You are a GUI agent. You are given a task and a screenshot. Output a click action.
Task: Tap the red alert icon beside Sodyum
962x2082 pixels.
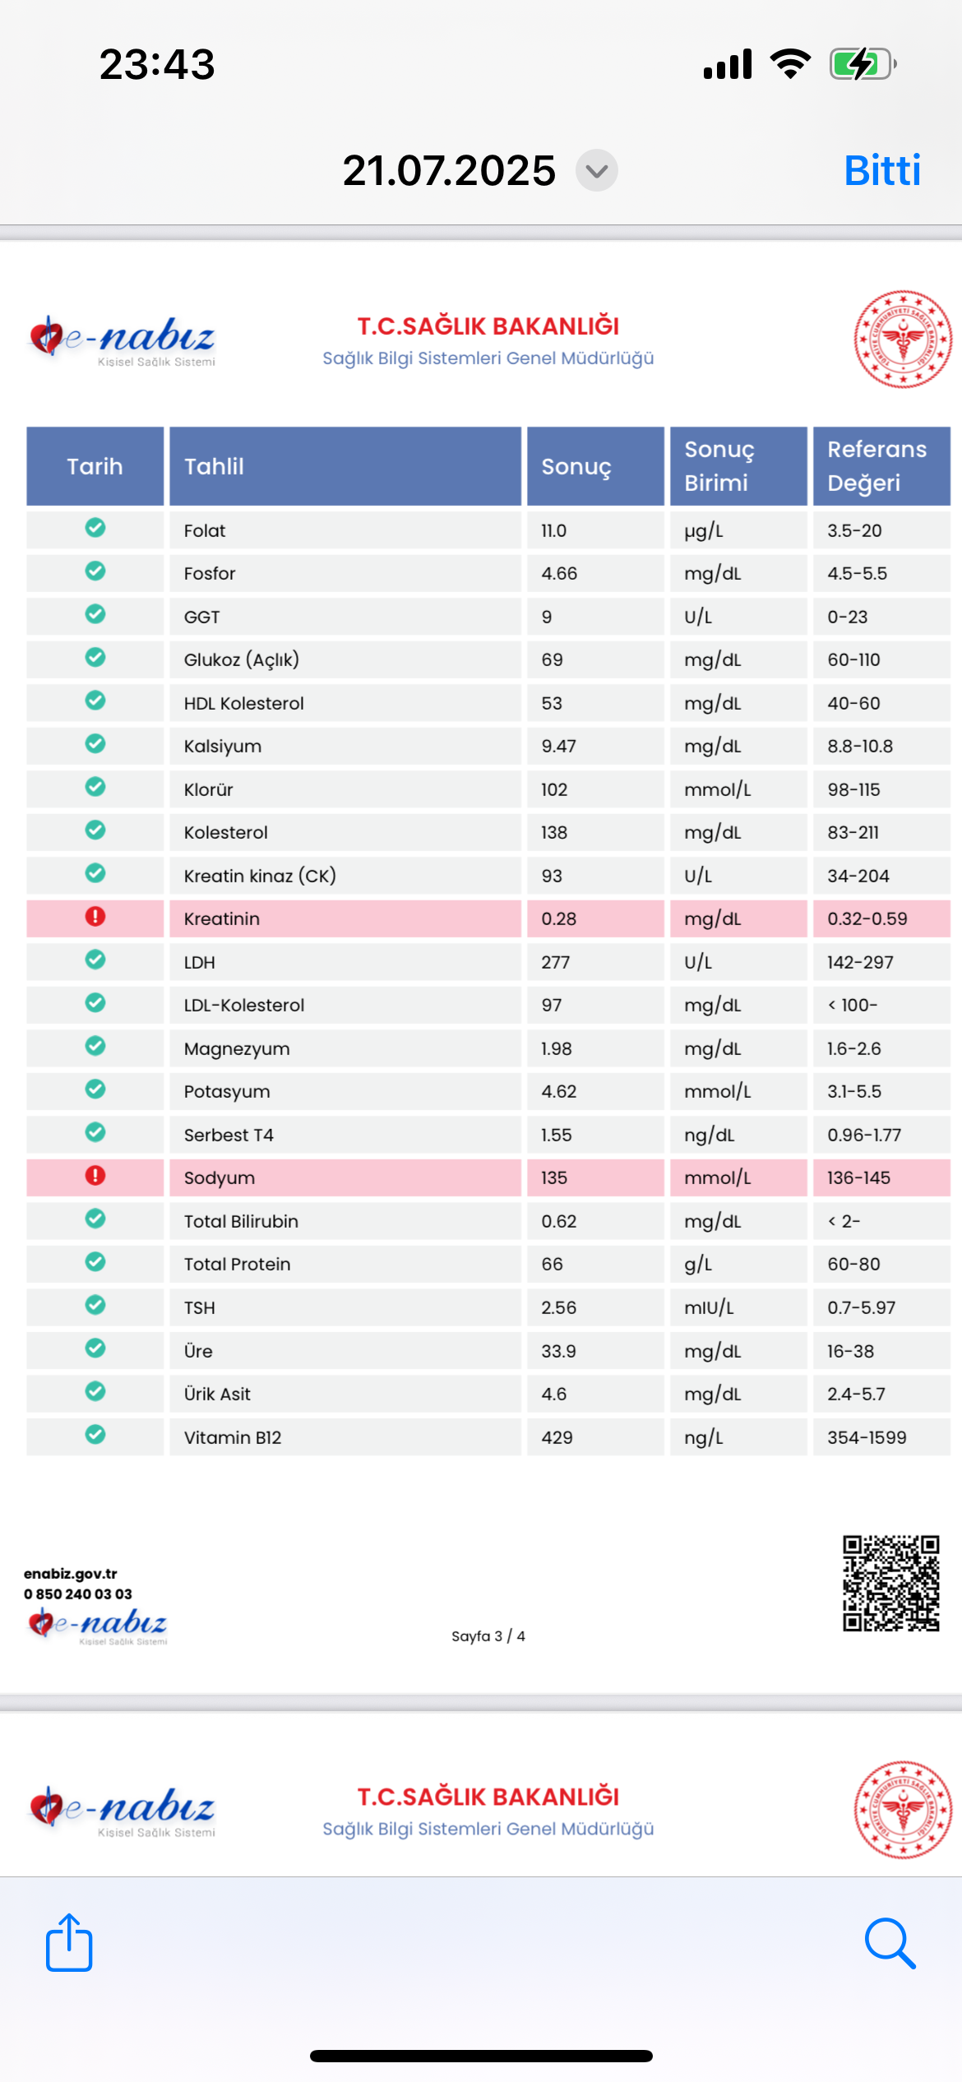(95, 1176)
